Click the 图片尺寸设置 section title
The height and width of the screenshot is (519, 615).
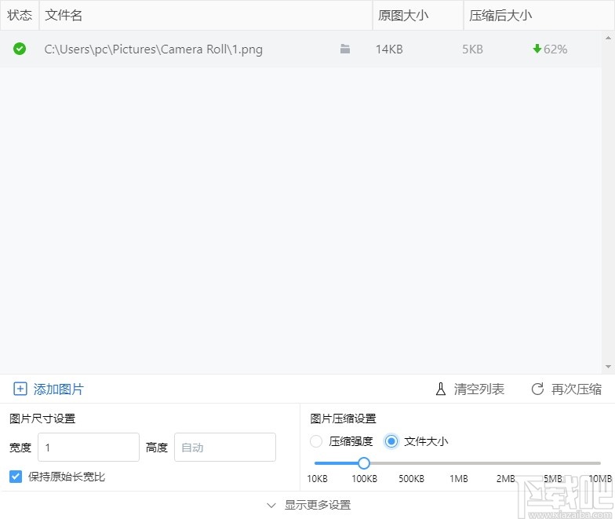[42, 418]
